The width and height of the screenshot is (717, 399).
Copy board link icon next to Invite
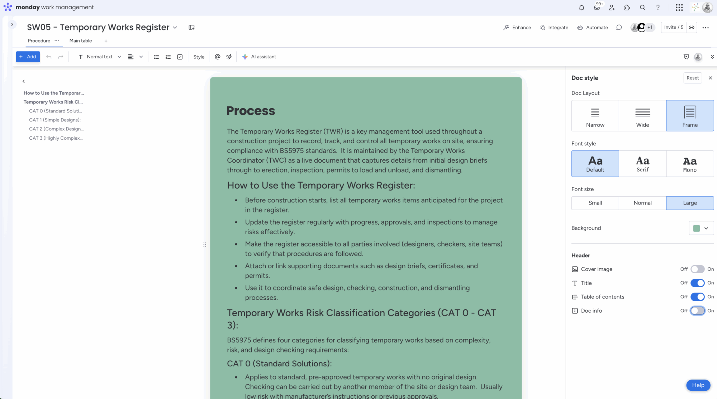692,28
